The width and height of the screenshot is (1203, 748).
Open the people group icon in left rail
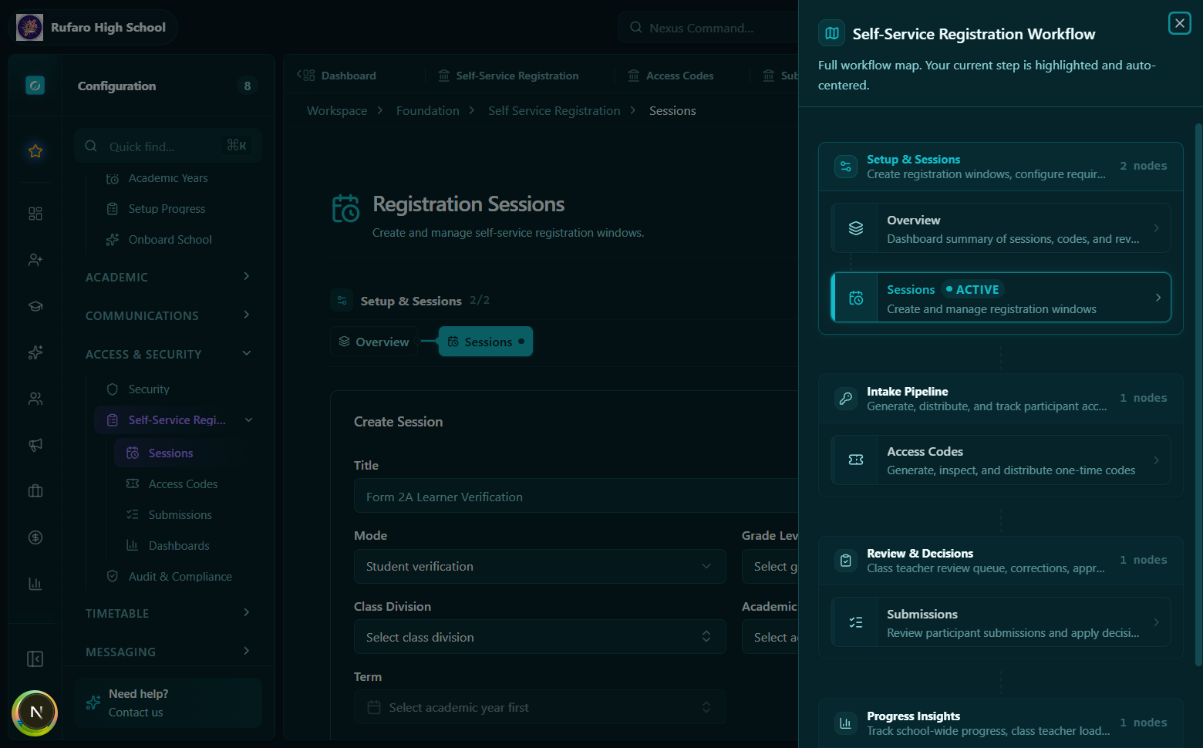coord(35,399)
